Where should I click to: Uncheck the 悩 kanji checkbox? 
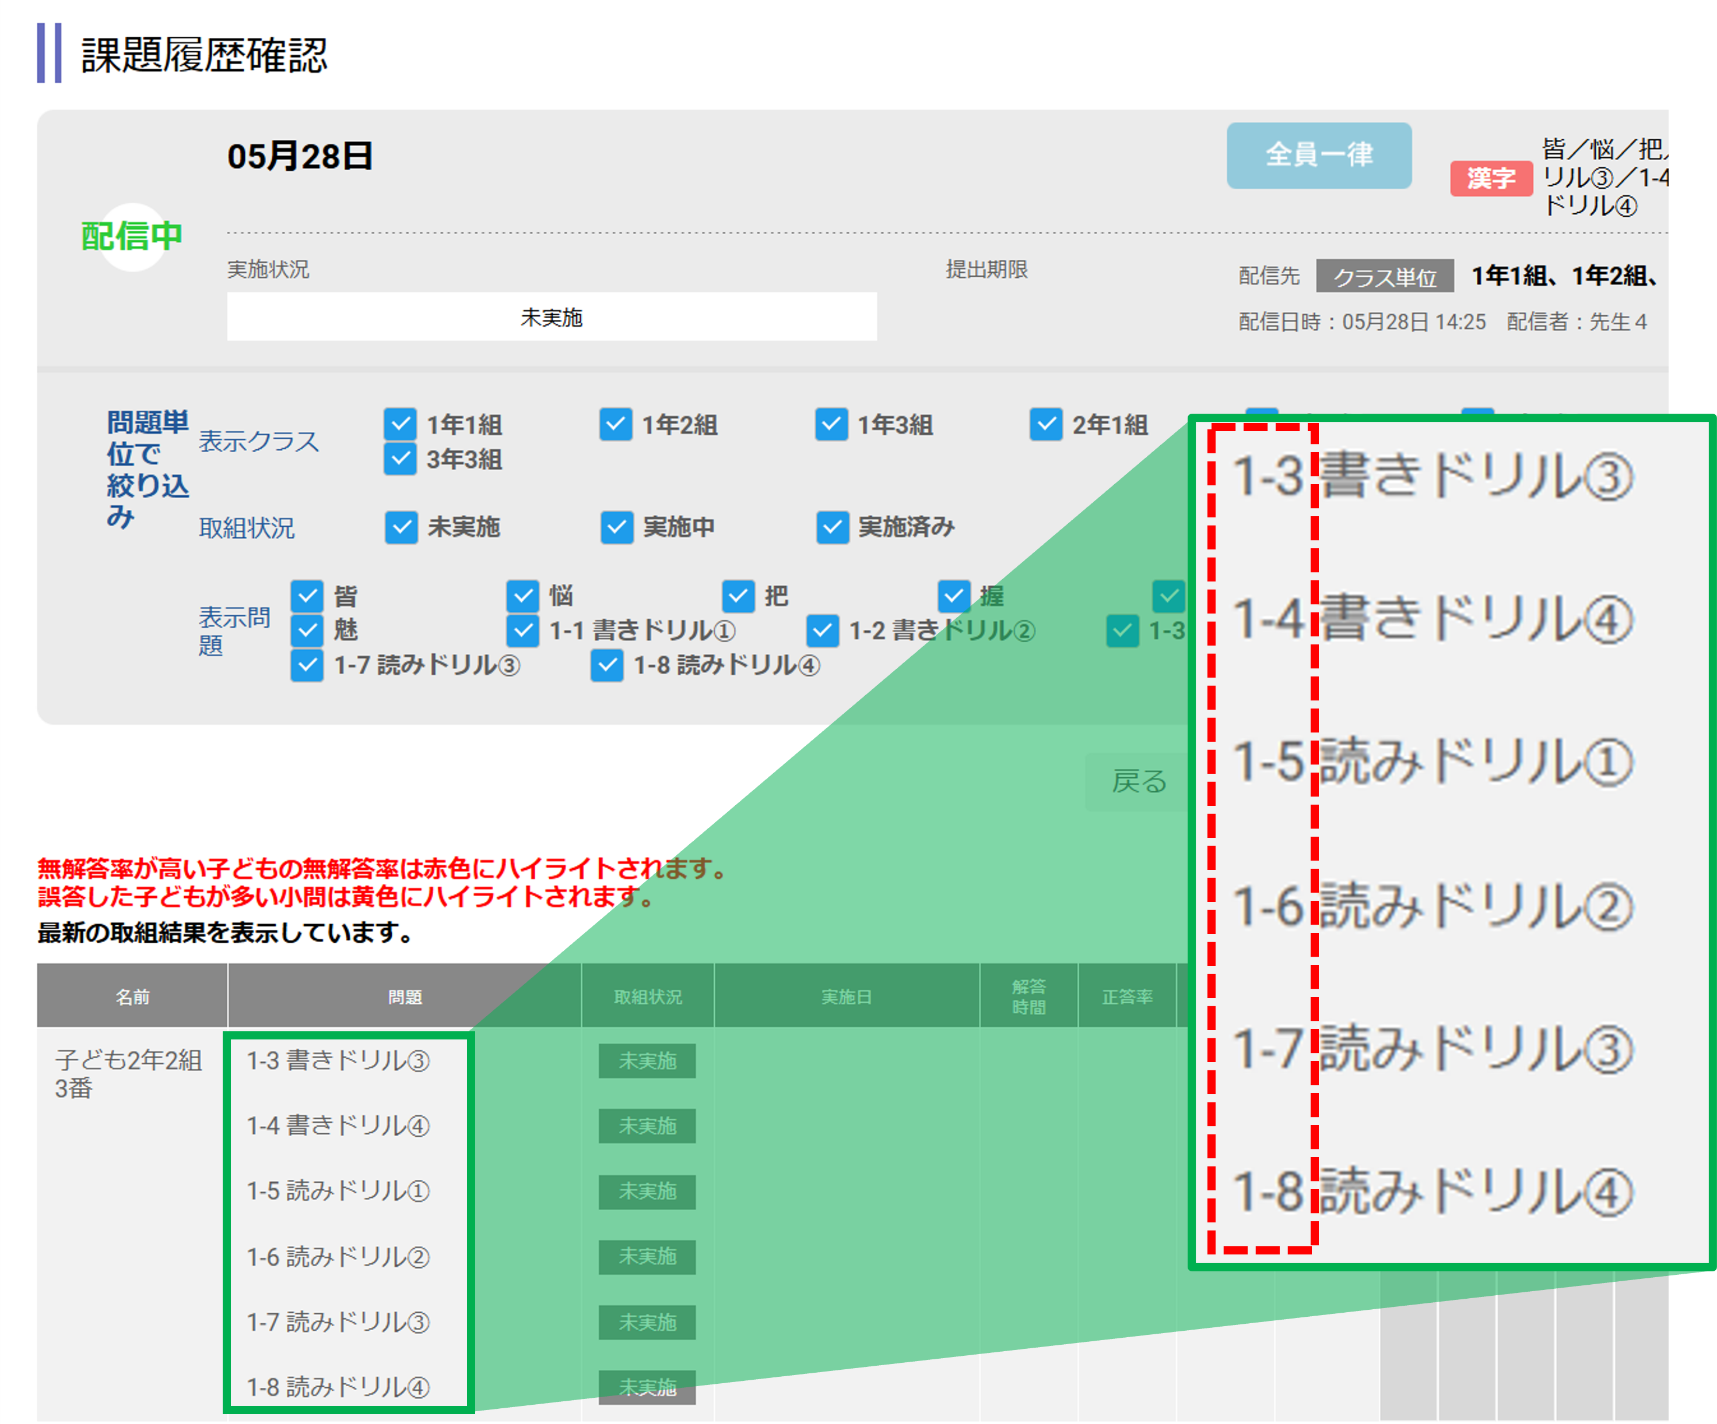tap(522, 597)
